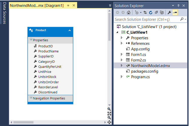Open Properties wrench icon in toolbar

pos(169,12)
